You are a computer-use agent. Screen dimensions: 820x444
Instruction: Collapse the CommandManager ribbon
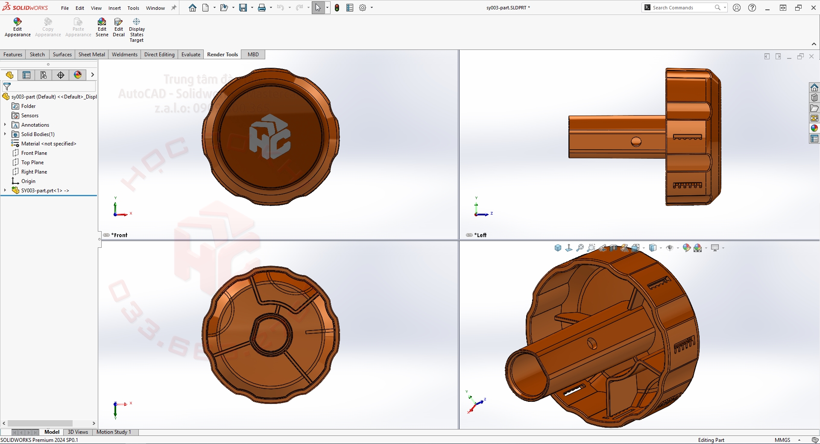pos(814,44)
